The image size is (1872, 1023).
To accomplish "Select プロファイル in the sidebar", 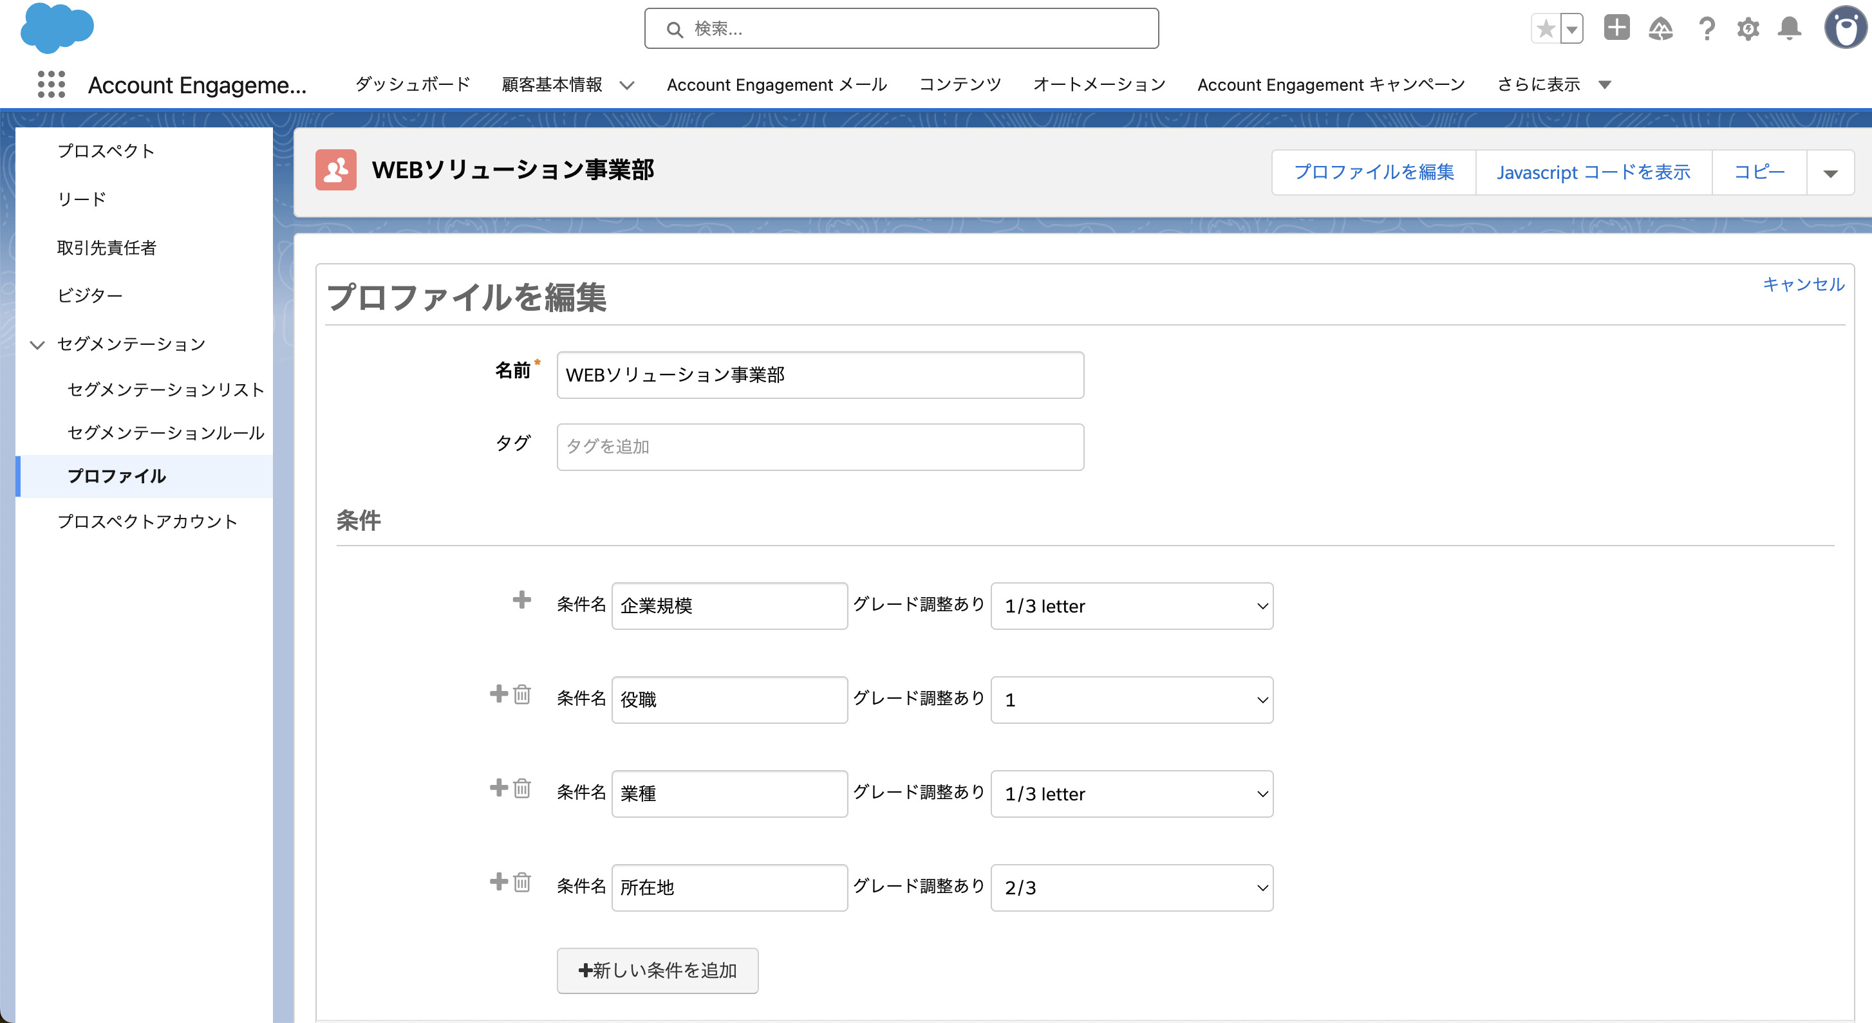I will (117, 476).
